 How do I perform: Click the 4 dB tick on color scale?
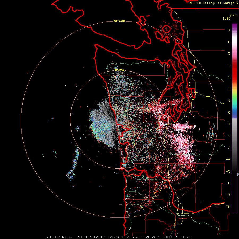coord(229,65)
